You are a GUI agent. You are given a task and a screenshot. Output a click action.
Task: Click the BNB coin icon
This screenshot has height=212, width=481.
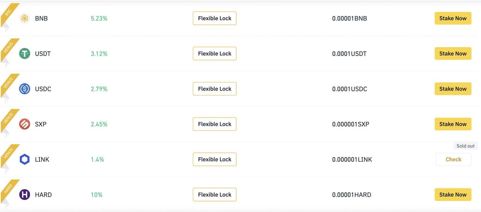24,18
